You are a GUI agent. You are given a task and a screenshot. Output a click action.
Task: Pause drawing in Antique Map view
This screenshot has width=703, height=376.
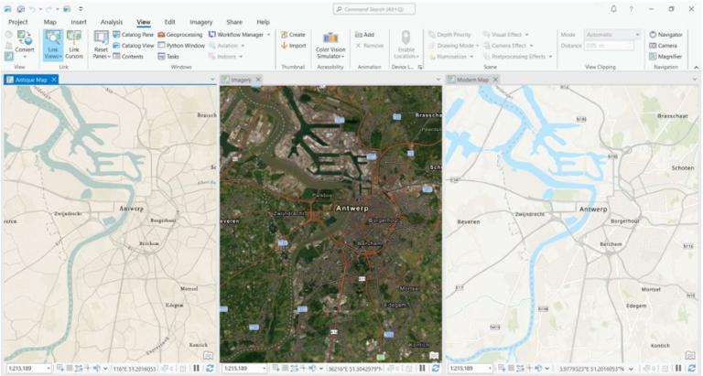[197, 369]
